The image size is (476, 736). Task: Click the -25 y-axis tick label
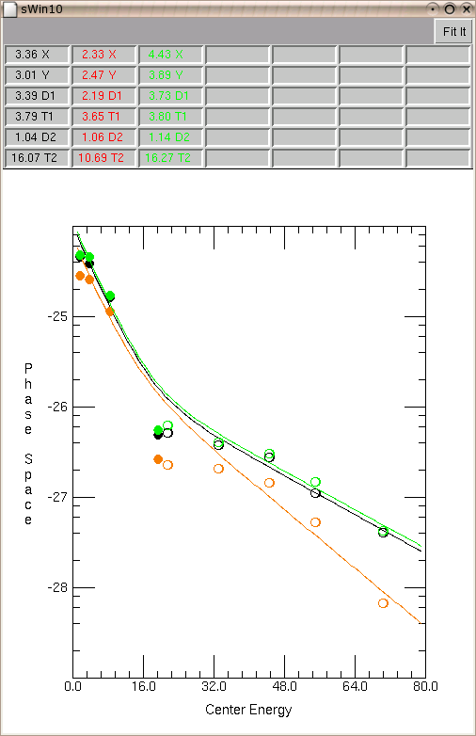point(57,316)
